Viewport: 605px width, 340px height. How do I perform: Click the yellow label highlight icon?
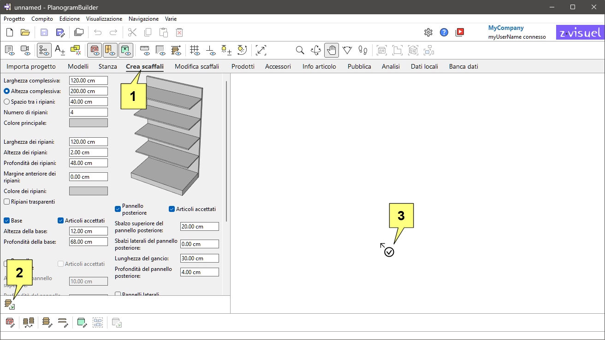pos(76,50)
